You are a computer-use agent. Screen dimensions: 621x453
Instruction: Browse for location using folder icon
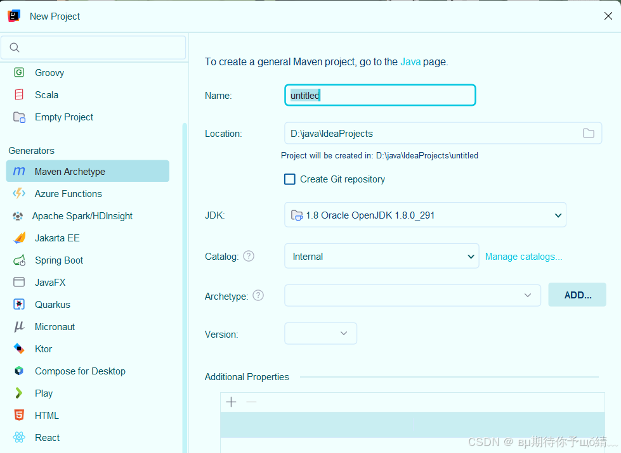tap(589, 133)
